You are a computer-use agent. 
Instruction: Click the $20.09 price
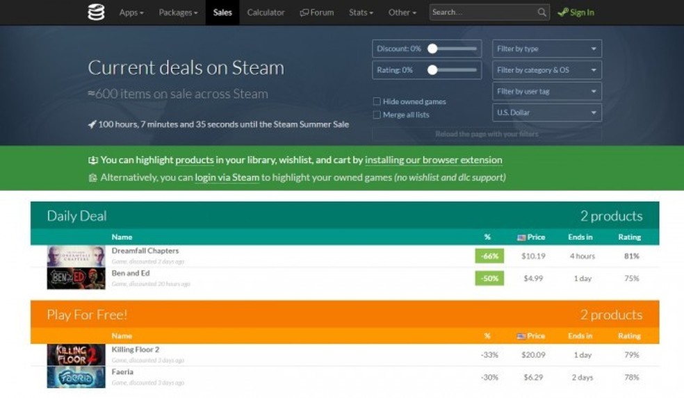pos(533,355)
